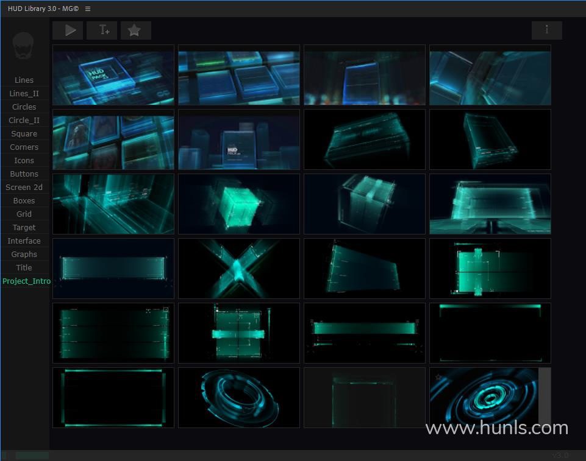Switch to the Corners category
The height and width of the screenshot is (461, 586).
point(24,147)
